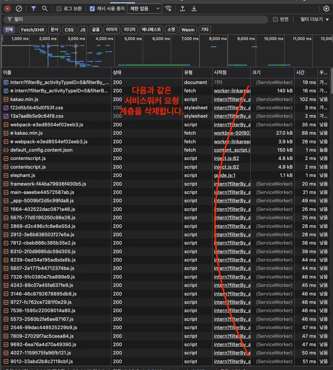This screenshot has width=333, height=370.
Task: Expand the 필터 더보기 dropdown
Action: coord(314,19)
